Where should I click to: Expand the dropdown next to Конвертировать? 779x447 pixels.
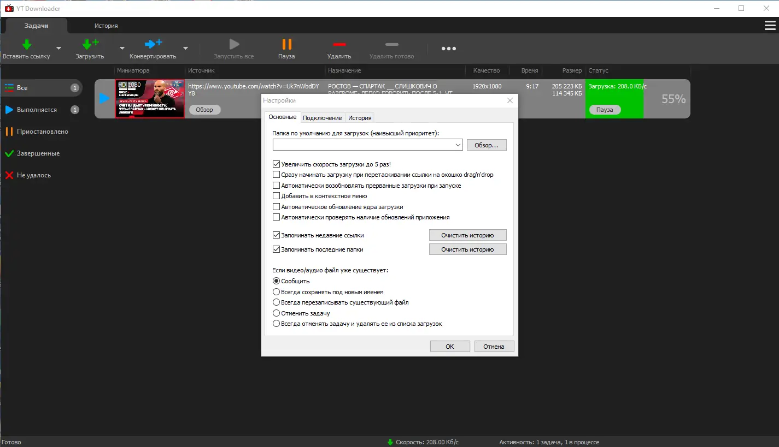[185, 48]
